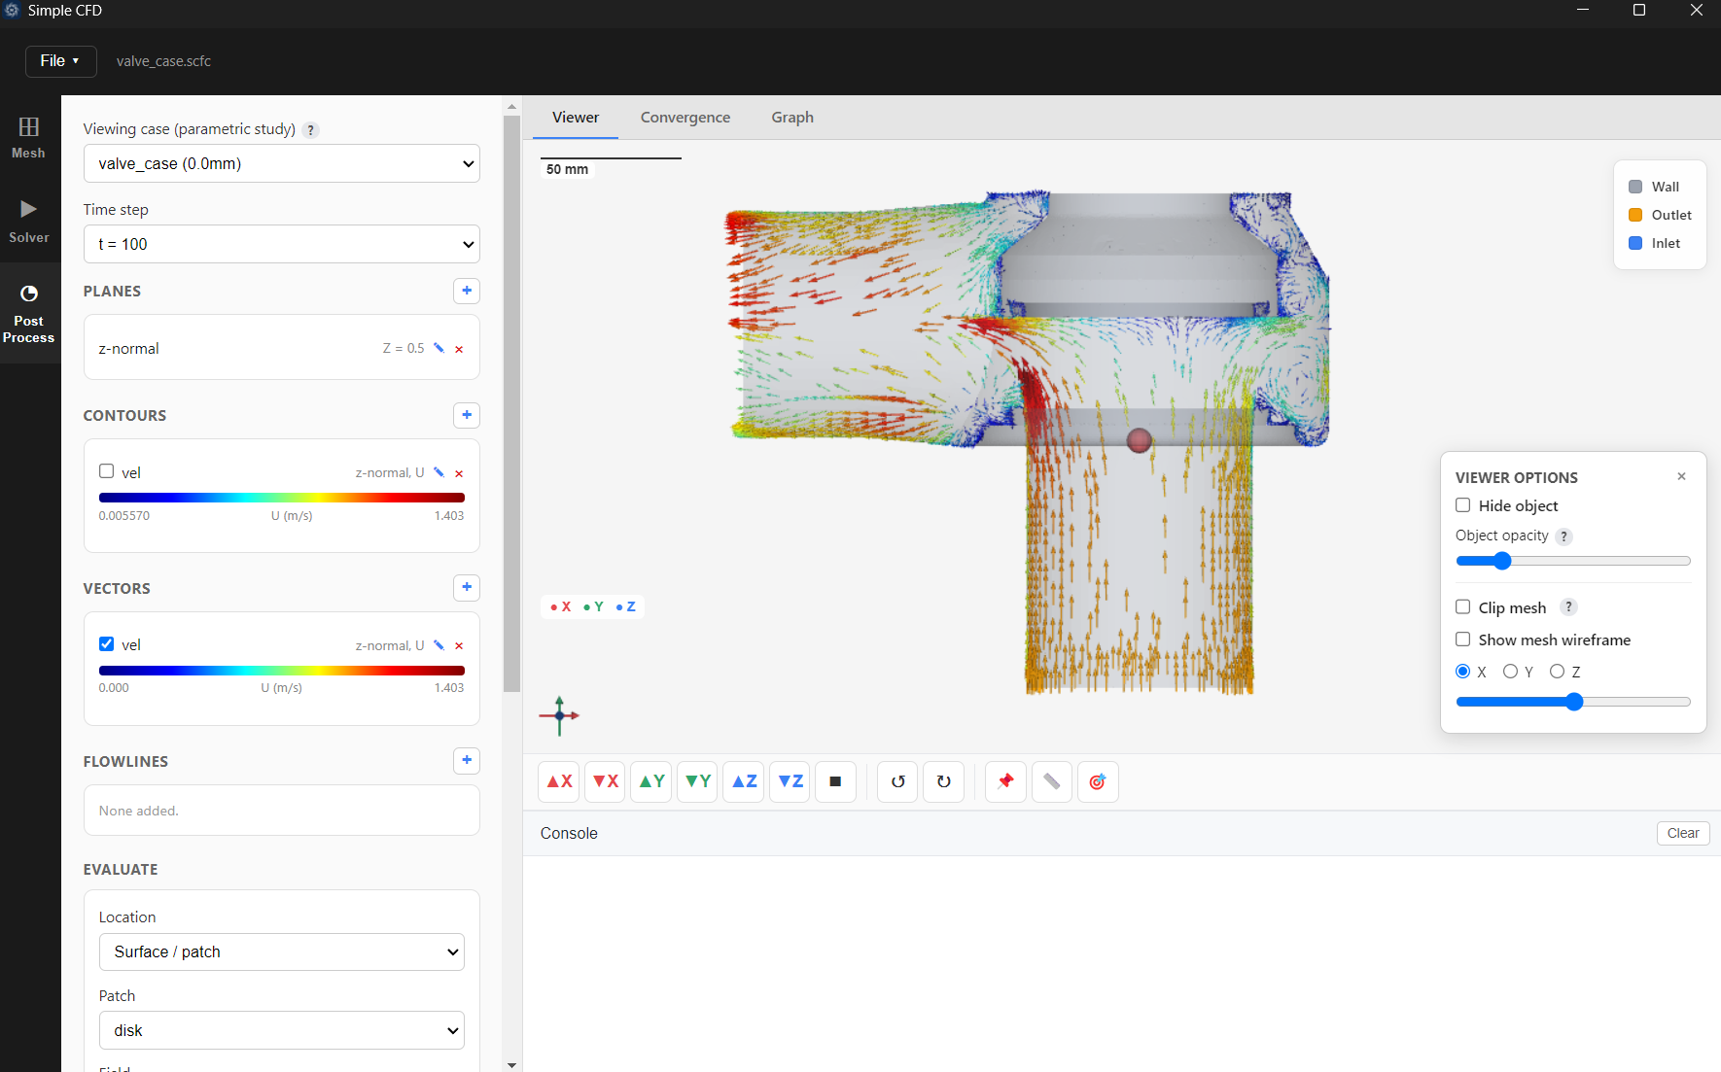The image size is (1721, 1072).
Task: Enable Show mesh wireframe
Action: (x=1462, y=640)
